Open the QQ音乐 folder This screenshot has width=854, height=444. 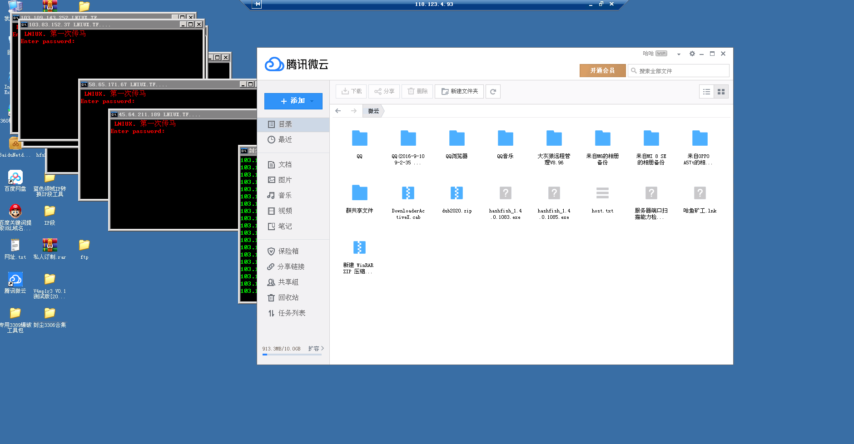505,138
